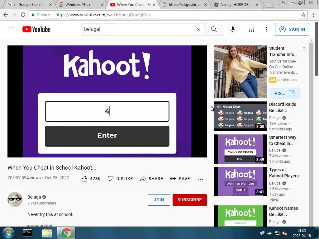Open Windows Start menu orb
319x239 pixels.
[x=8, y=233]
